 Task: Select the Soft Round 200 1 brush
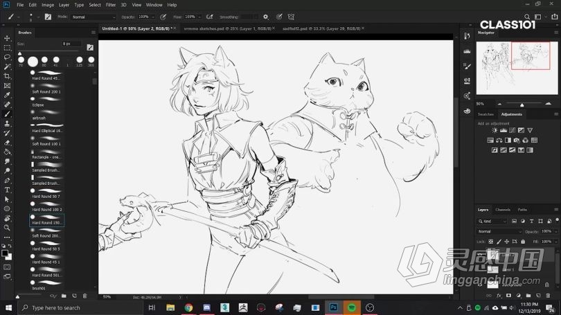click(x=47, y=89)
